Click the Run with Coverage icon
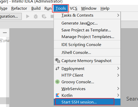 coord(44,17)
